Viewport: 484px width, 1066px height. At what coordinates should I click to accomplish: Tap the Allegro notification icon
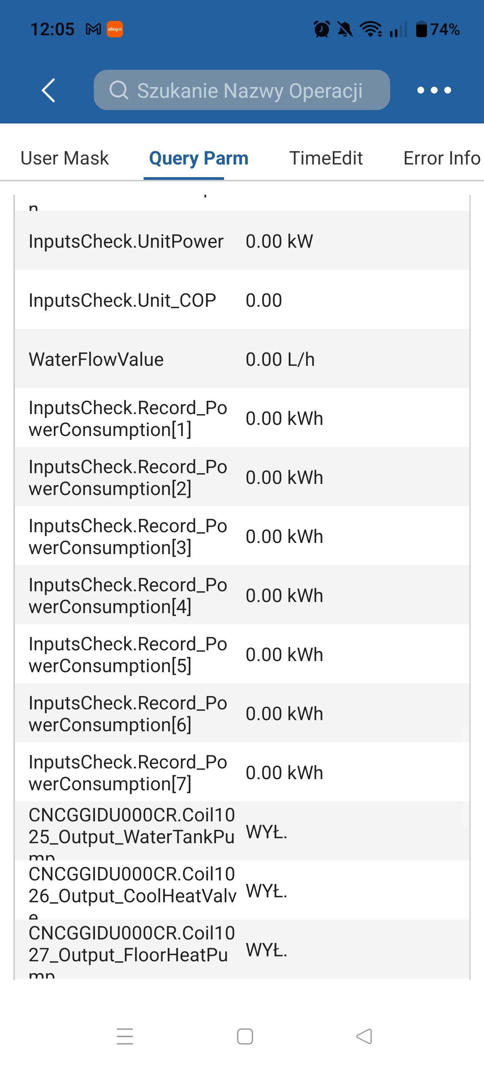[x=115, y=30]
